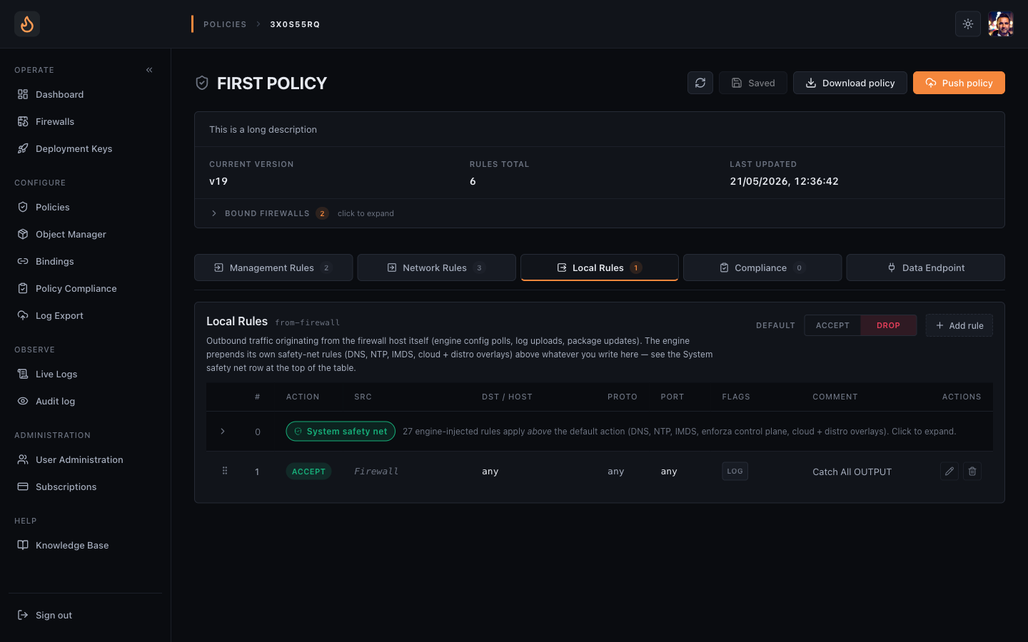Click the ACCEPT action badge on rule 1
Viewport: 1028px width, 642px height.
pos(308,472)
